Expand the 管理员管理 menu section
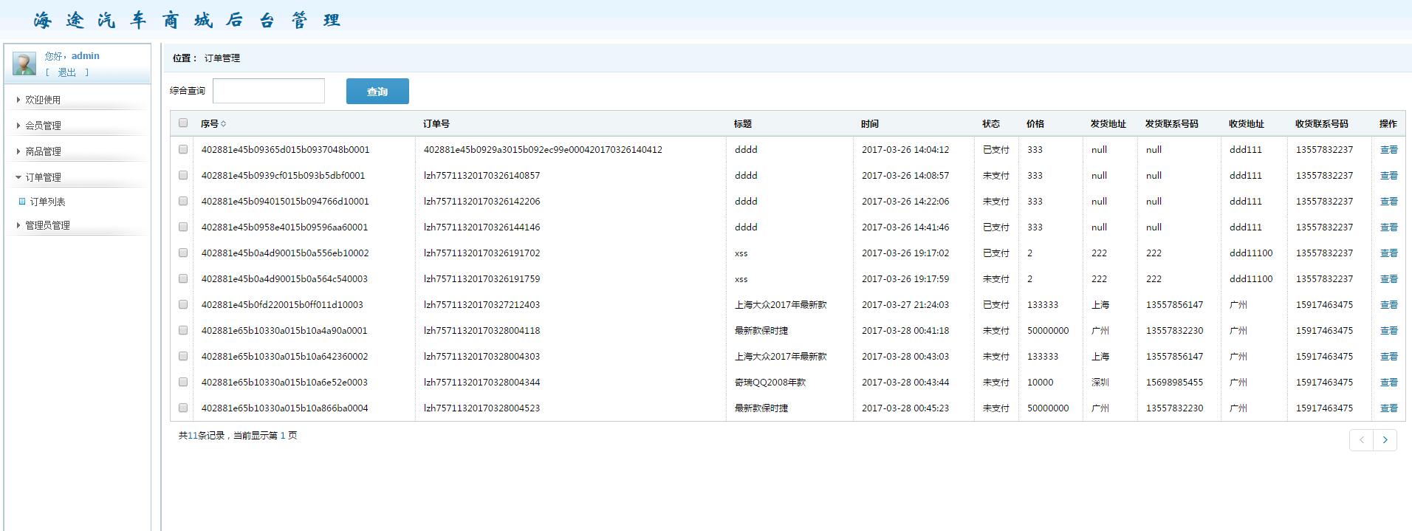This screenshot has height=531, width=1412. (x=47, y=225)
